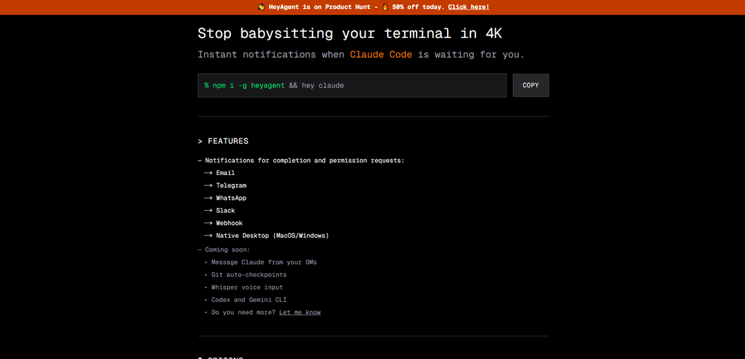Image resolution: width=745 pixels, height=359 pixels.
Task: Click the heading 'Stop babysitting your terminal in 4K'
Action: tap(350, 33)
